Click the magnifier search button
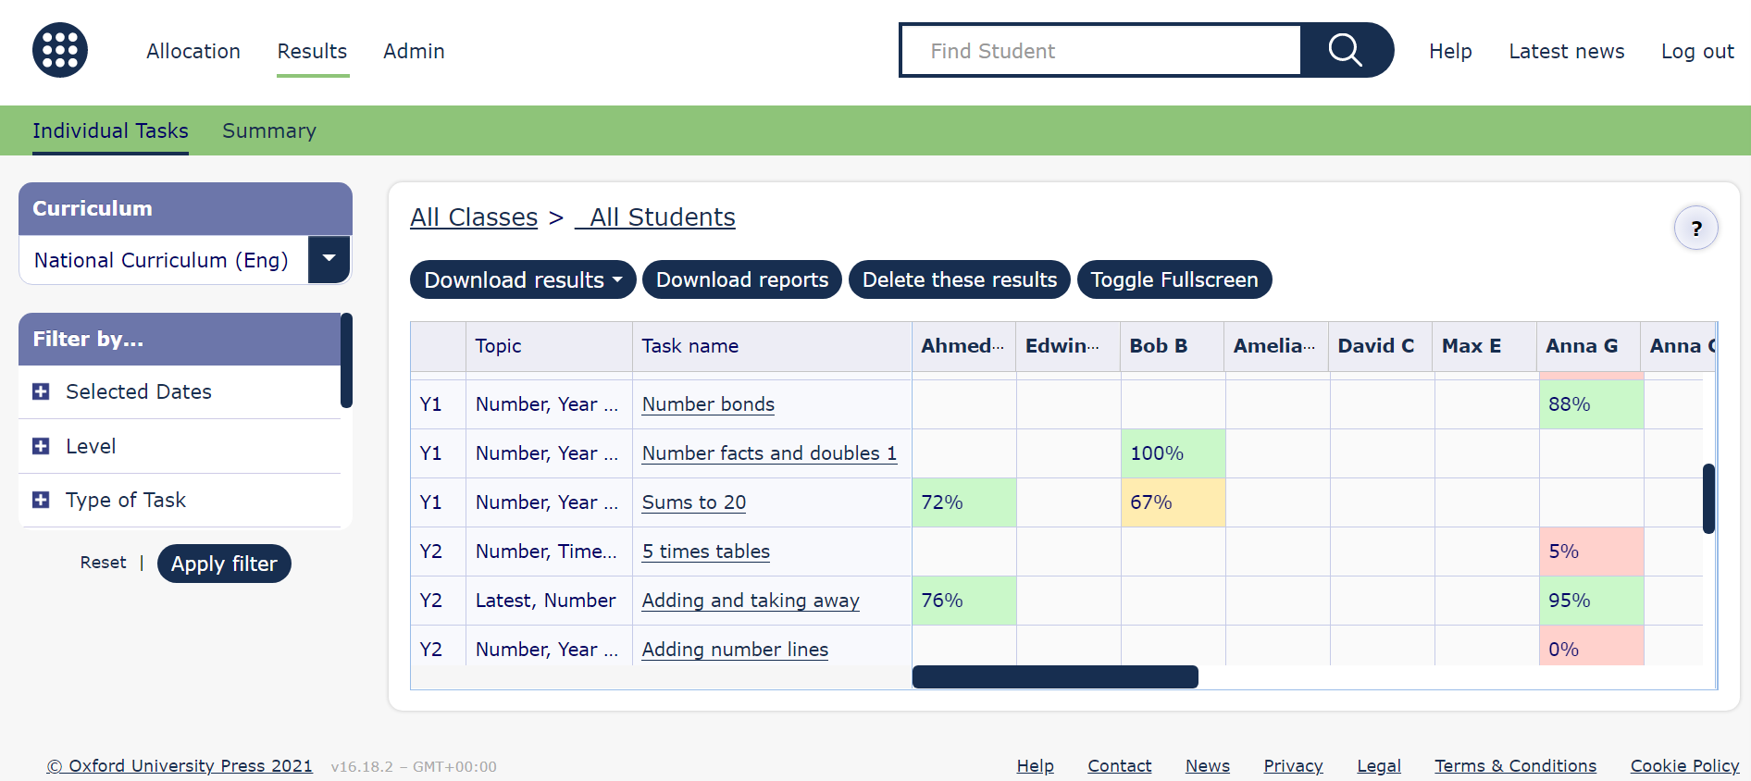 pos(1346,50)
